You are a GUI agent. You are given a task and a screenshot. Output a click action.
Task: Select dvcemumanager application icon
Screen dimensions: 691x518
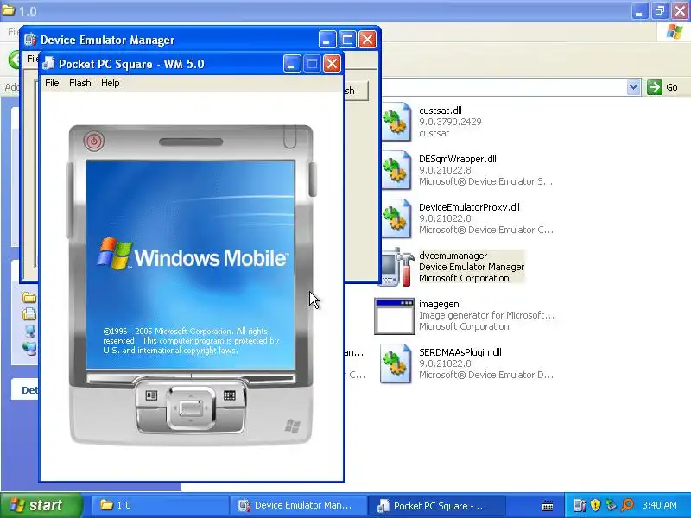click(x=396, y=267)
